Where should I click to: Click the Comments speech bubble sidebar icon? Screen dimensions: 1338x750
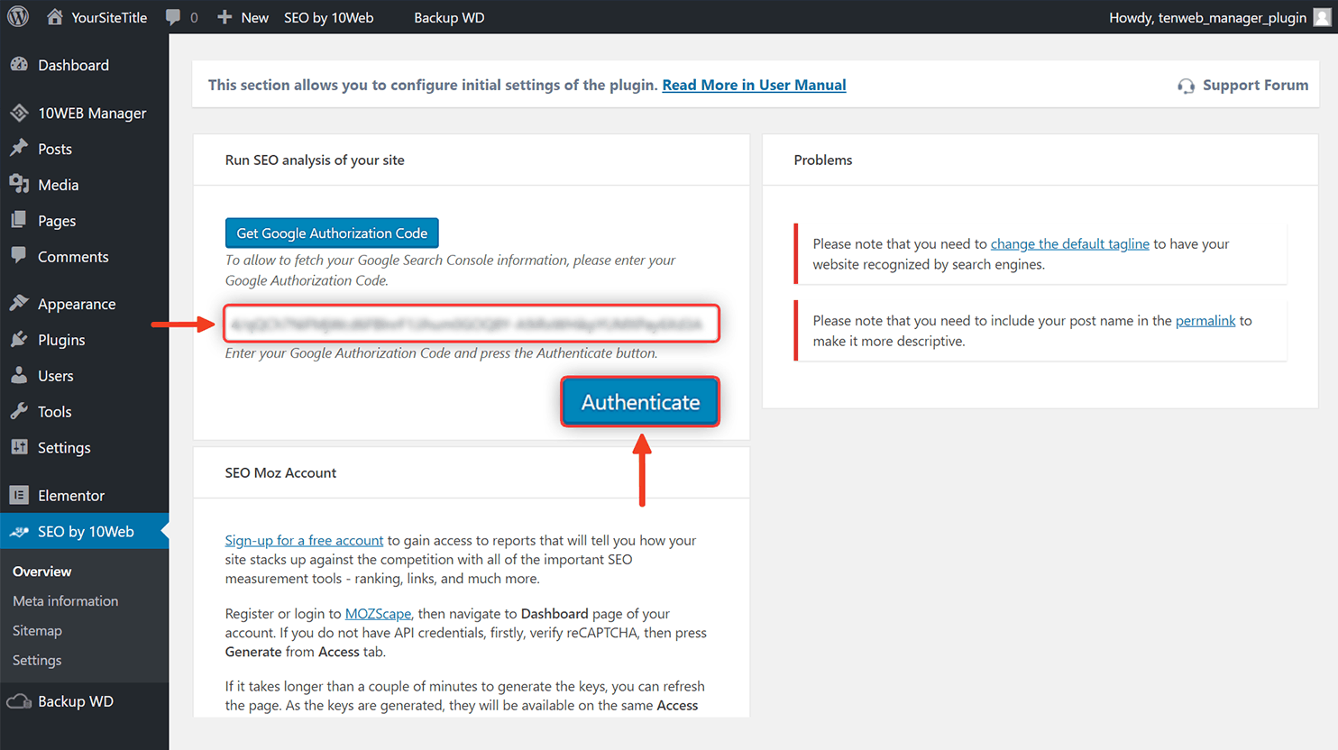(19, 256)
